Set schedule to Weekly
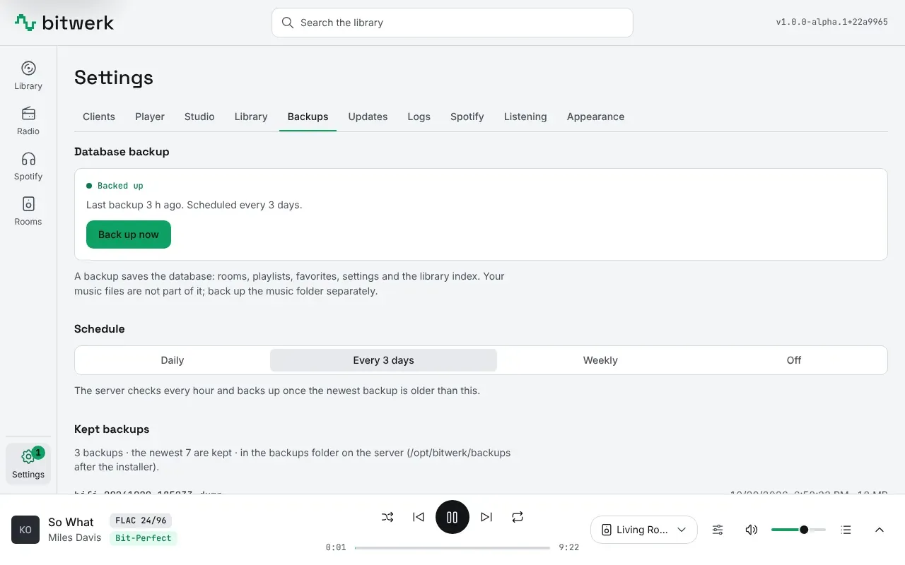This screenshot has width=905, height=565. click(x=600, y=360)
